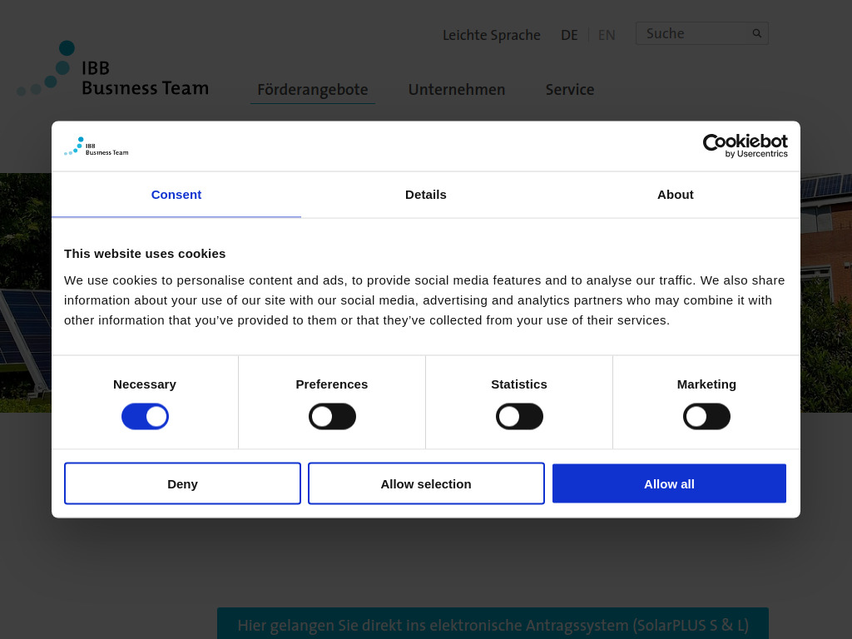Toggle the Necessary cookies switch
This screenshot has height=639, width=852.
tap(145, 417)
